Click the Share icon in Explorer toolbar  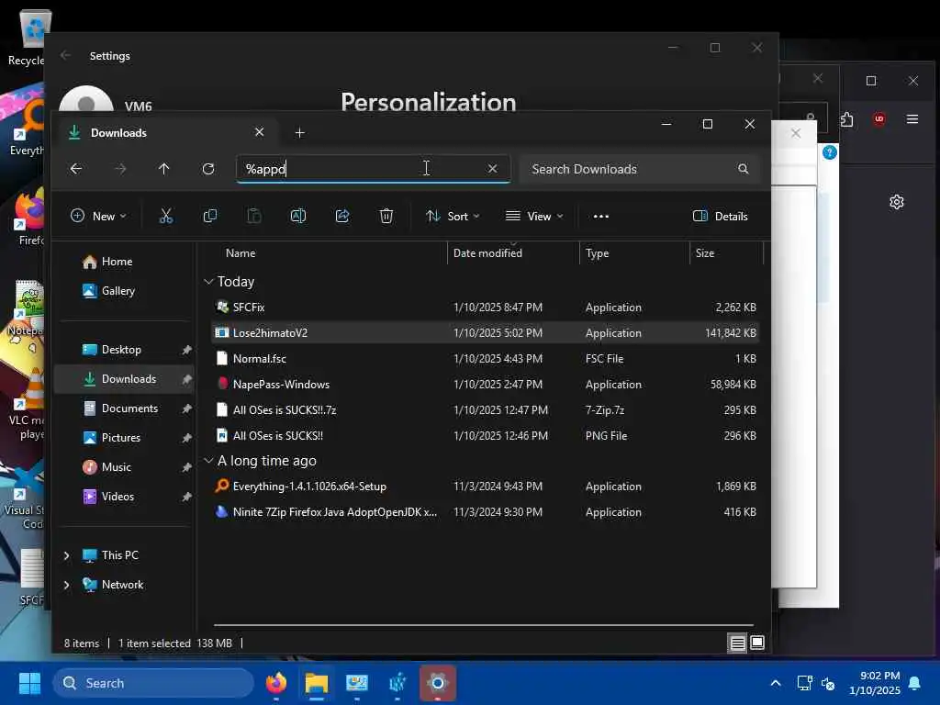(x=342, y=216)
